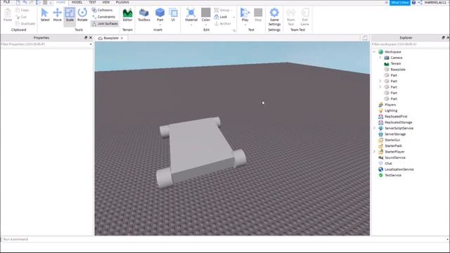The height and width of the screenshot is (253, 450).
Task: Select Baseplate in the Explorer tree
Action: click(x=398, y=70)
